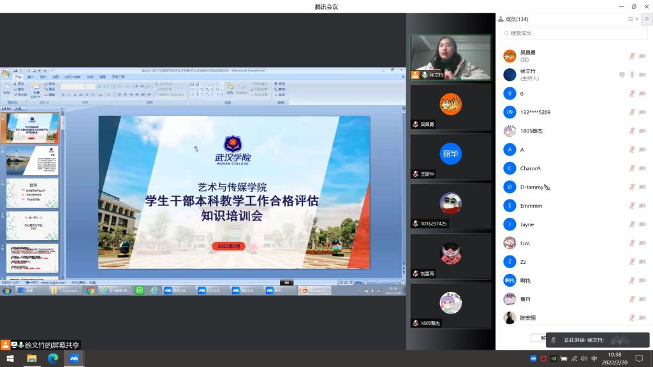Click the NVIDIA icon in the system tray

pos(554,359)
